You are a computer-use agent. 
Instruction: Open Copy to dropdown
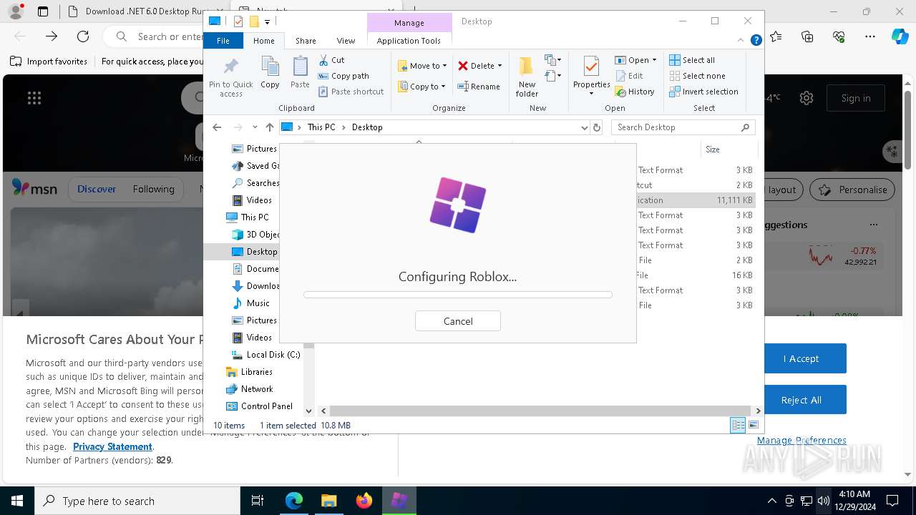tap(422, 87)
